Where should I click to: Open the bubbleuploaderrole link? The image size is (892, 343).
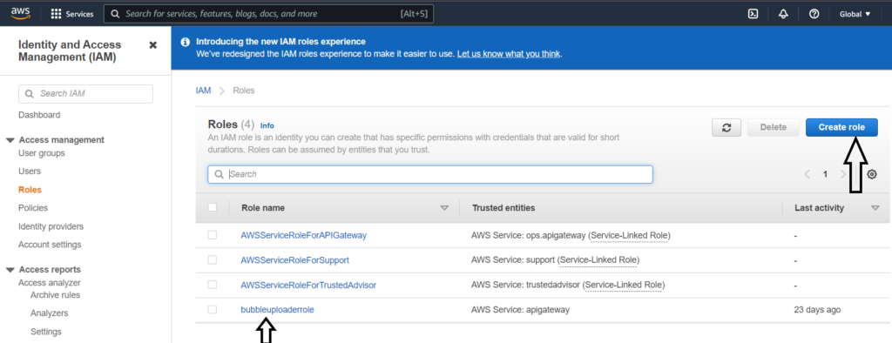[x=278, y=309]
